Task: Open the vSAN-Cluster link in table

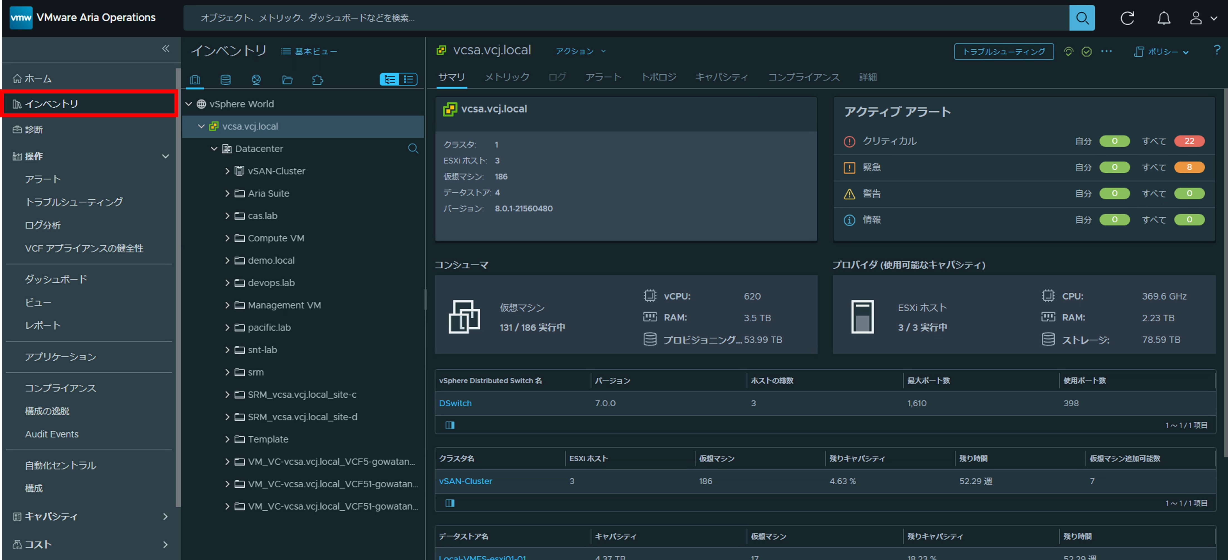Action: click(x=465, y=481)
